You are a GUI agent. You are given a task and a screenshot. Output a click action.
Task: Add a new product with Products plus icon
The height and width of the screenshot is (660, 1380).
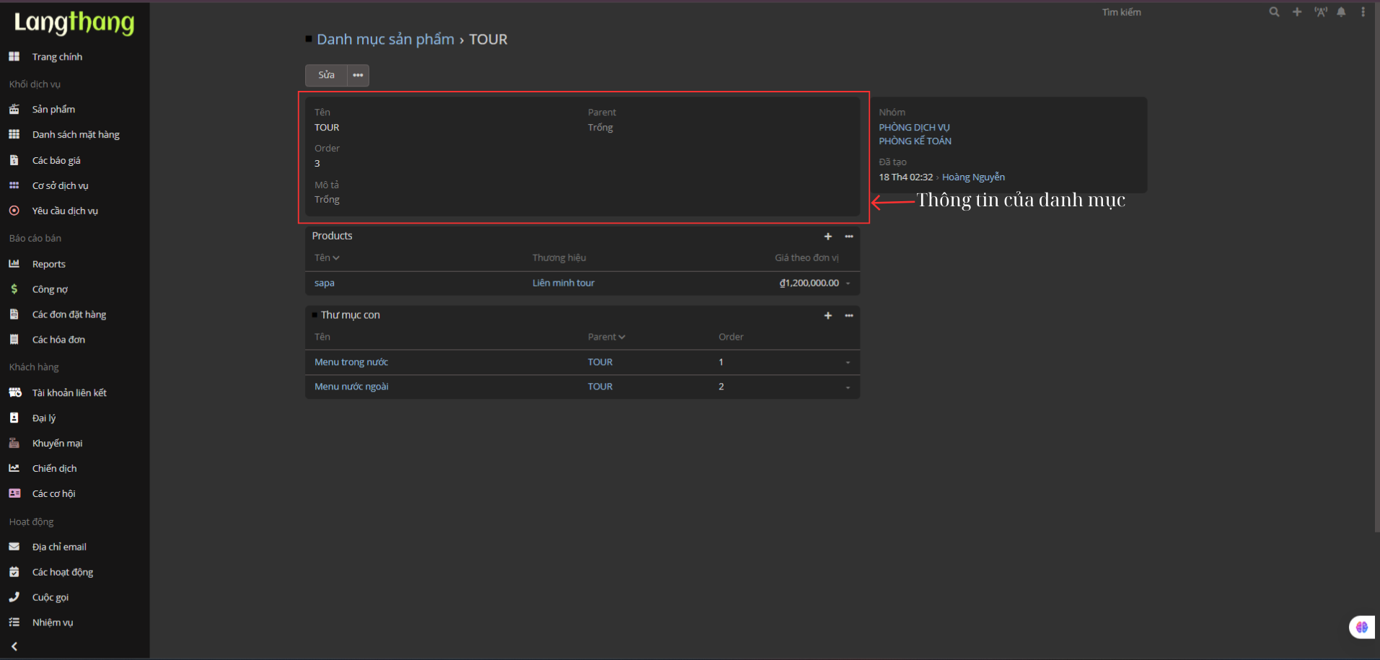click(x=828, y=237)
